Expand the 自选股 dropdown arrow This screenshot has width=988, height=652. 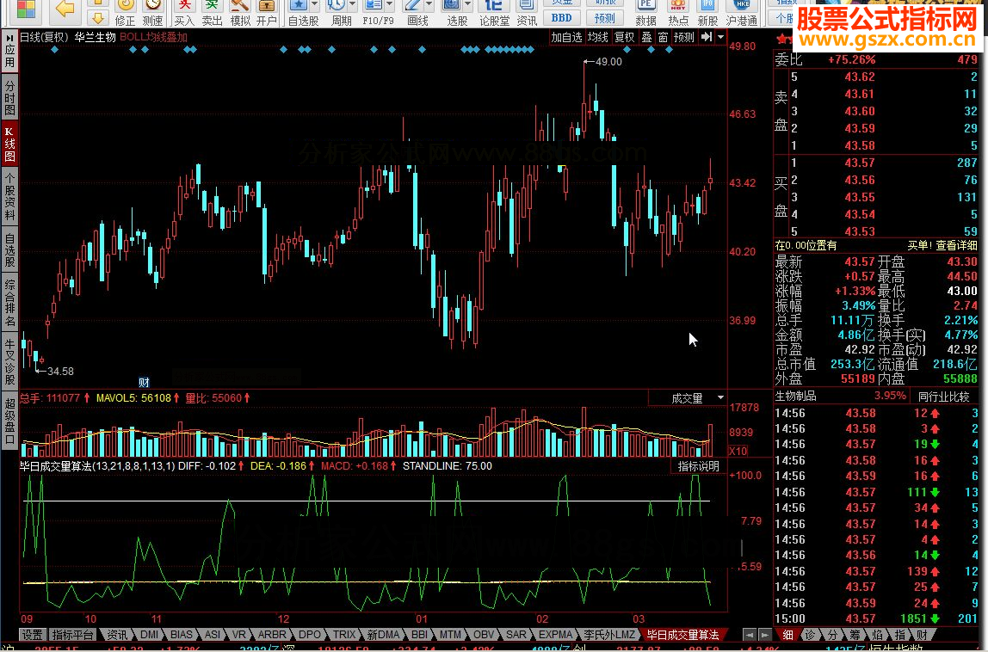tap(314, 5)
